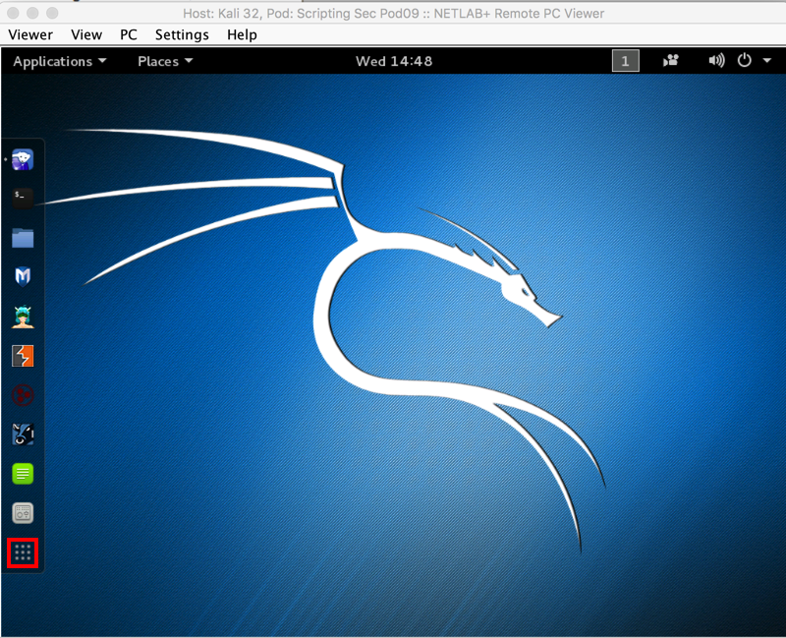Open the Files folder dock icon

23,238
